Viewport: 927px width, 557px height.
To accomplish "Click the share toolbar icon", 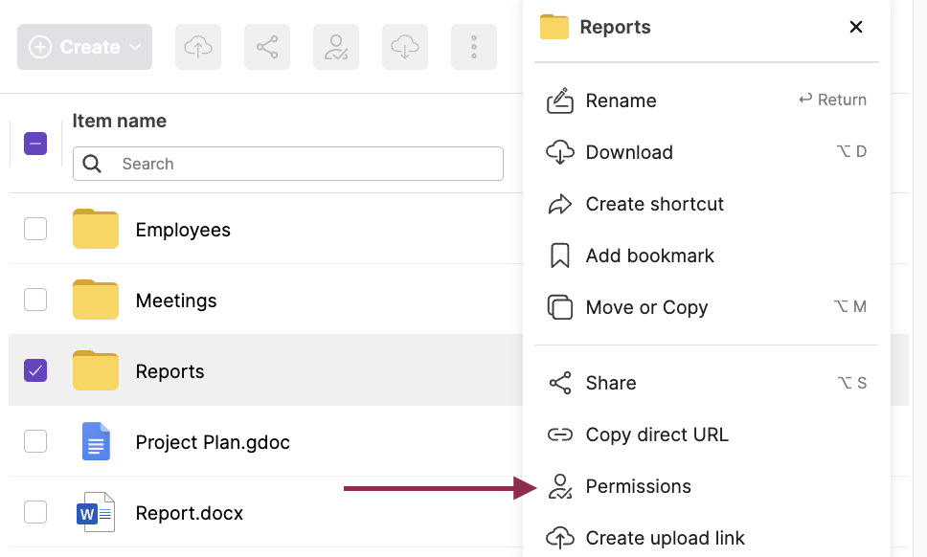I will (x=267, y=47).
